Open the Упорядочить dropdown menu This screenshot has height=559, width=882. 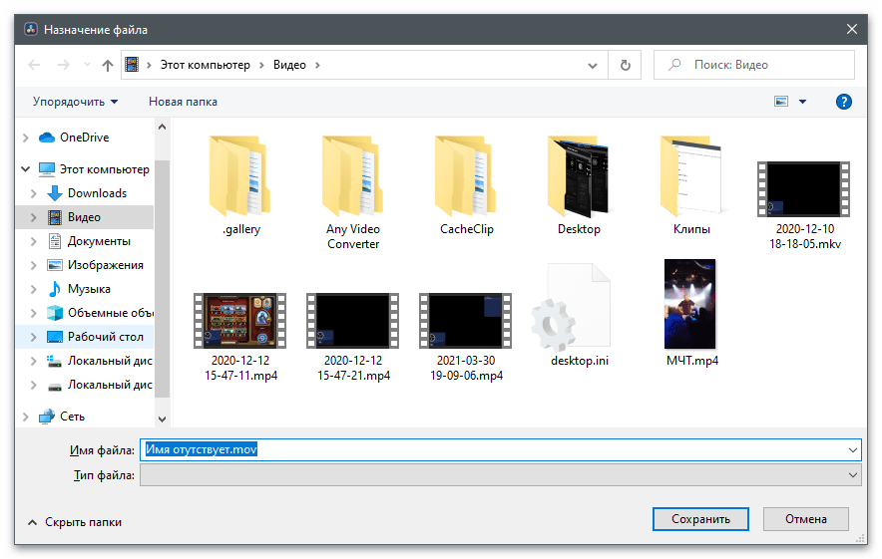pyautogui.click(x=75, y=102)
